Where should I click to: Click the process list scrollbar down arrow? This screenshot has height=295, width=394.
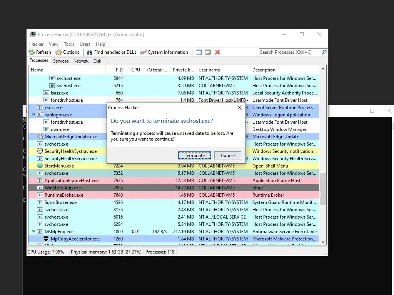pos(323,242)
